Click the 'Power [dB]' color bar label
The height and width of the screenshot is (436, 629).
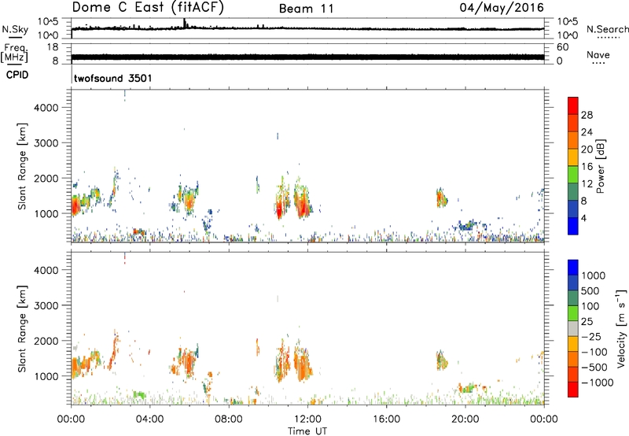601,166
